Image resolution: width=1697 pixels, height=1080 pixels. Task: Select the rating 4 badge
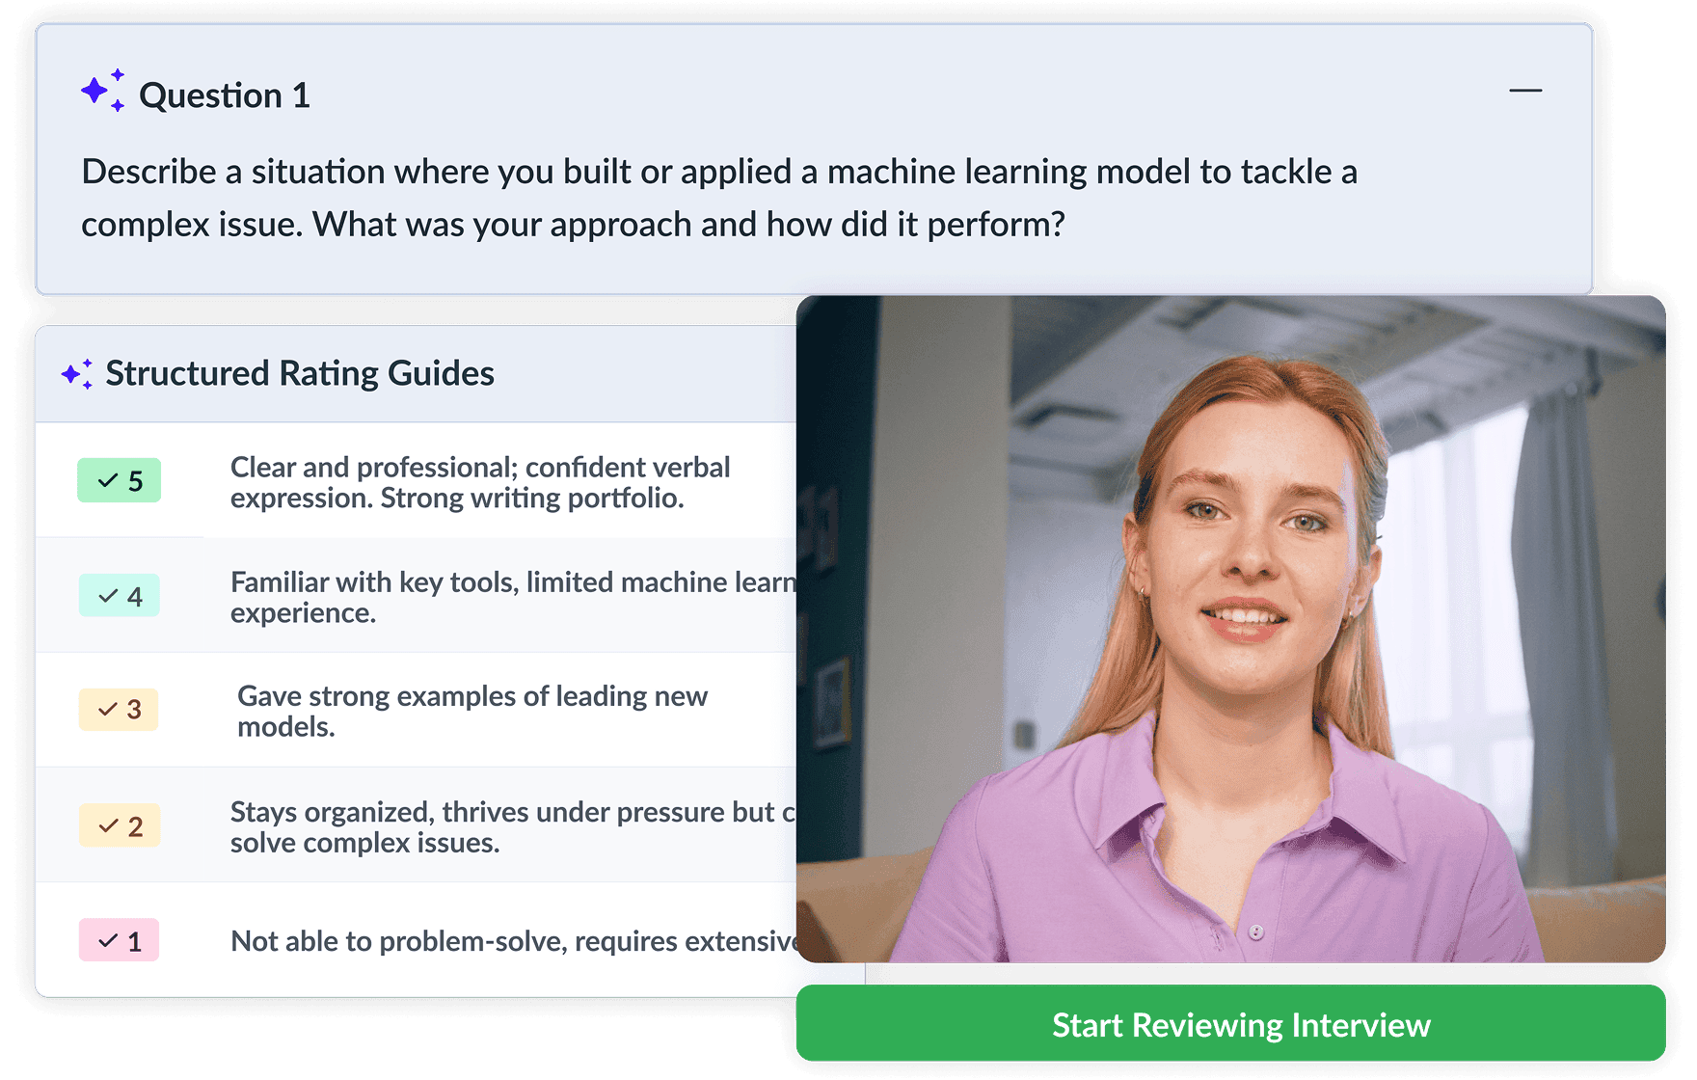pyautogui.click(x=120, y=596)
